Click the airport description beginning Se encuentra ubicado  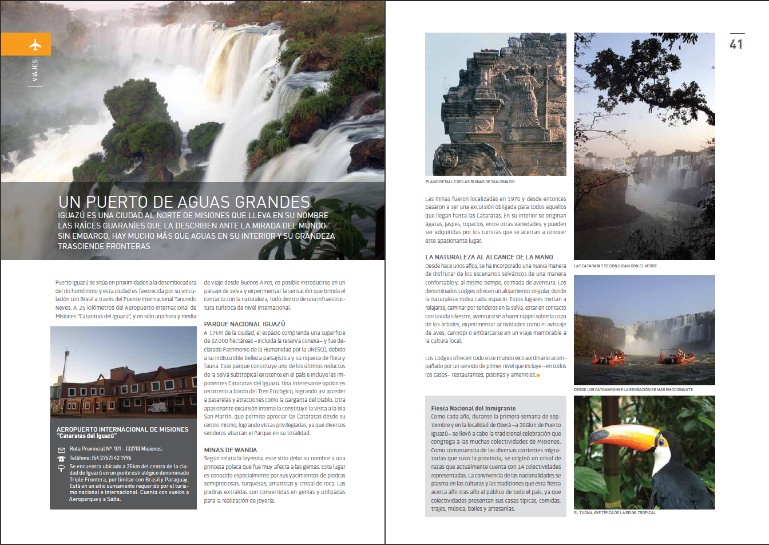pos(129,483)
